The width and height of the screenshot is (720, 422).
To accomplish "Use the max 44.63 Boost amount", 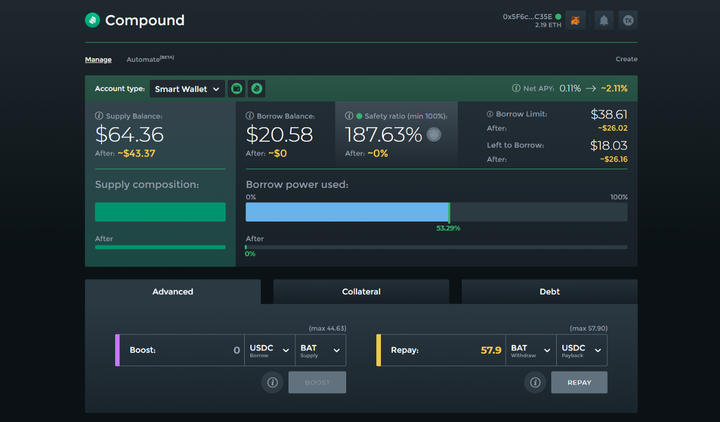I will [x=328, y=328].
